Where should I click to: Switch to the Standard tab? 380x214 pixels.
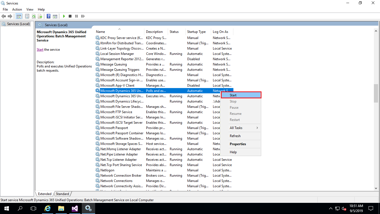[62, 194]
